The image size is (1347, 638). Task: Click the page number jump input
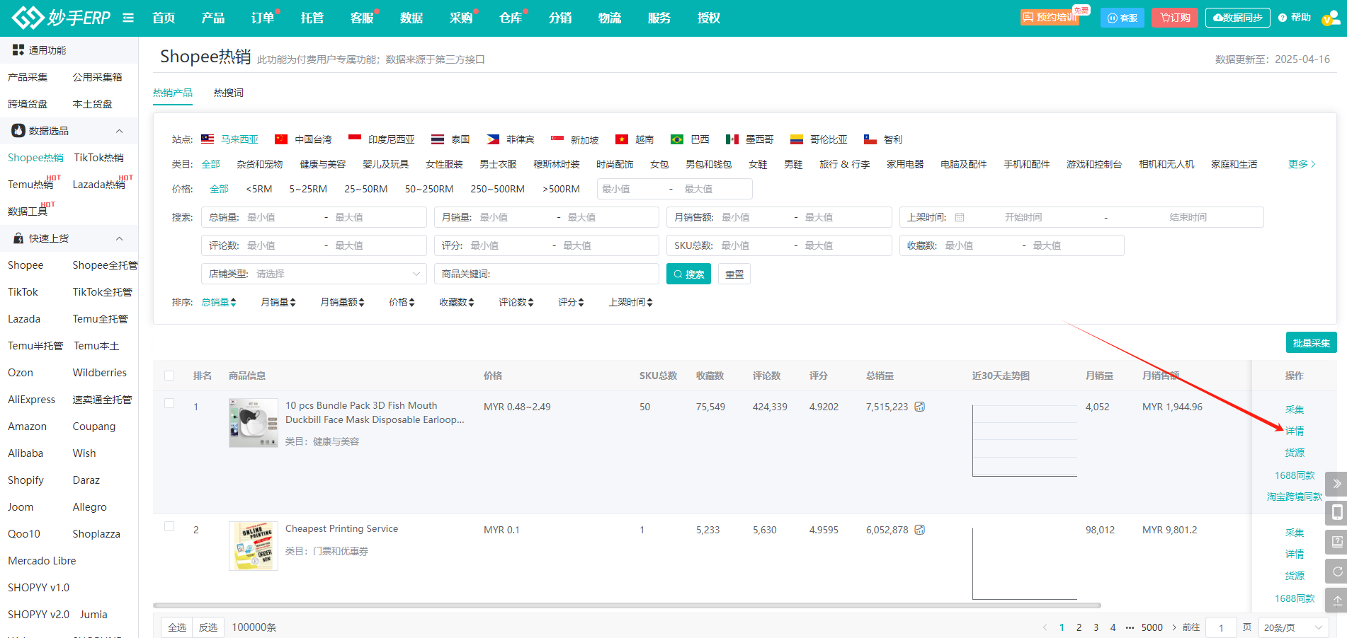click(x=1221, y=627)
